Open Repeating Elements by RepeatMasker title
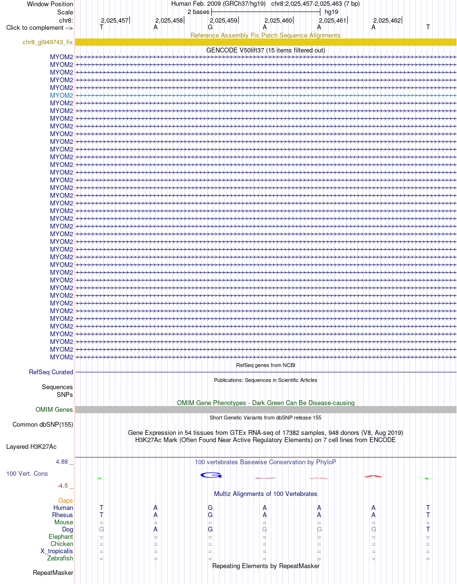Viewport: 457px width, 584px height. [266, 566]
